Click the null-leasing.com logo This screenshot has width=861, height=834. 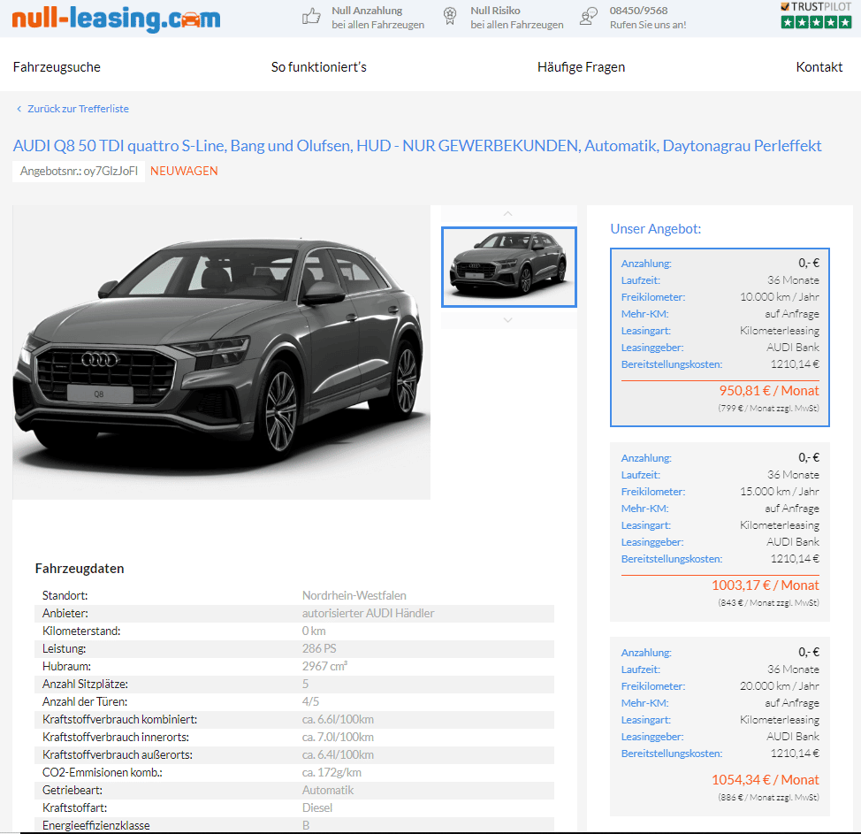click(116, 18)
